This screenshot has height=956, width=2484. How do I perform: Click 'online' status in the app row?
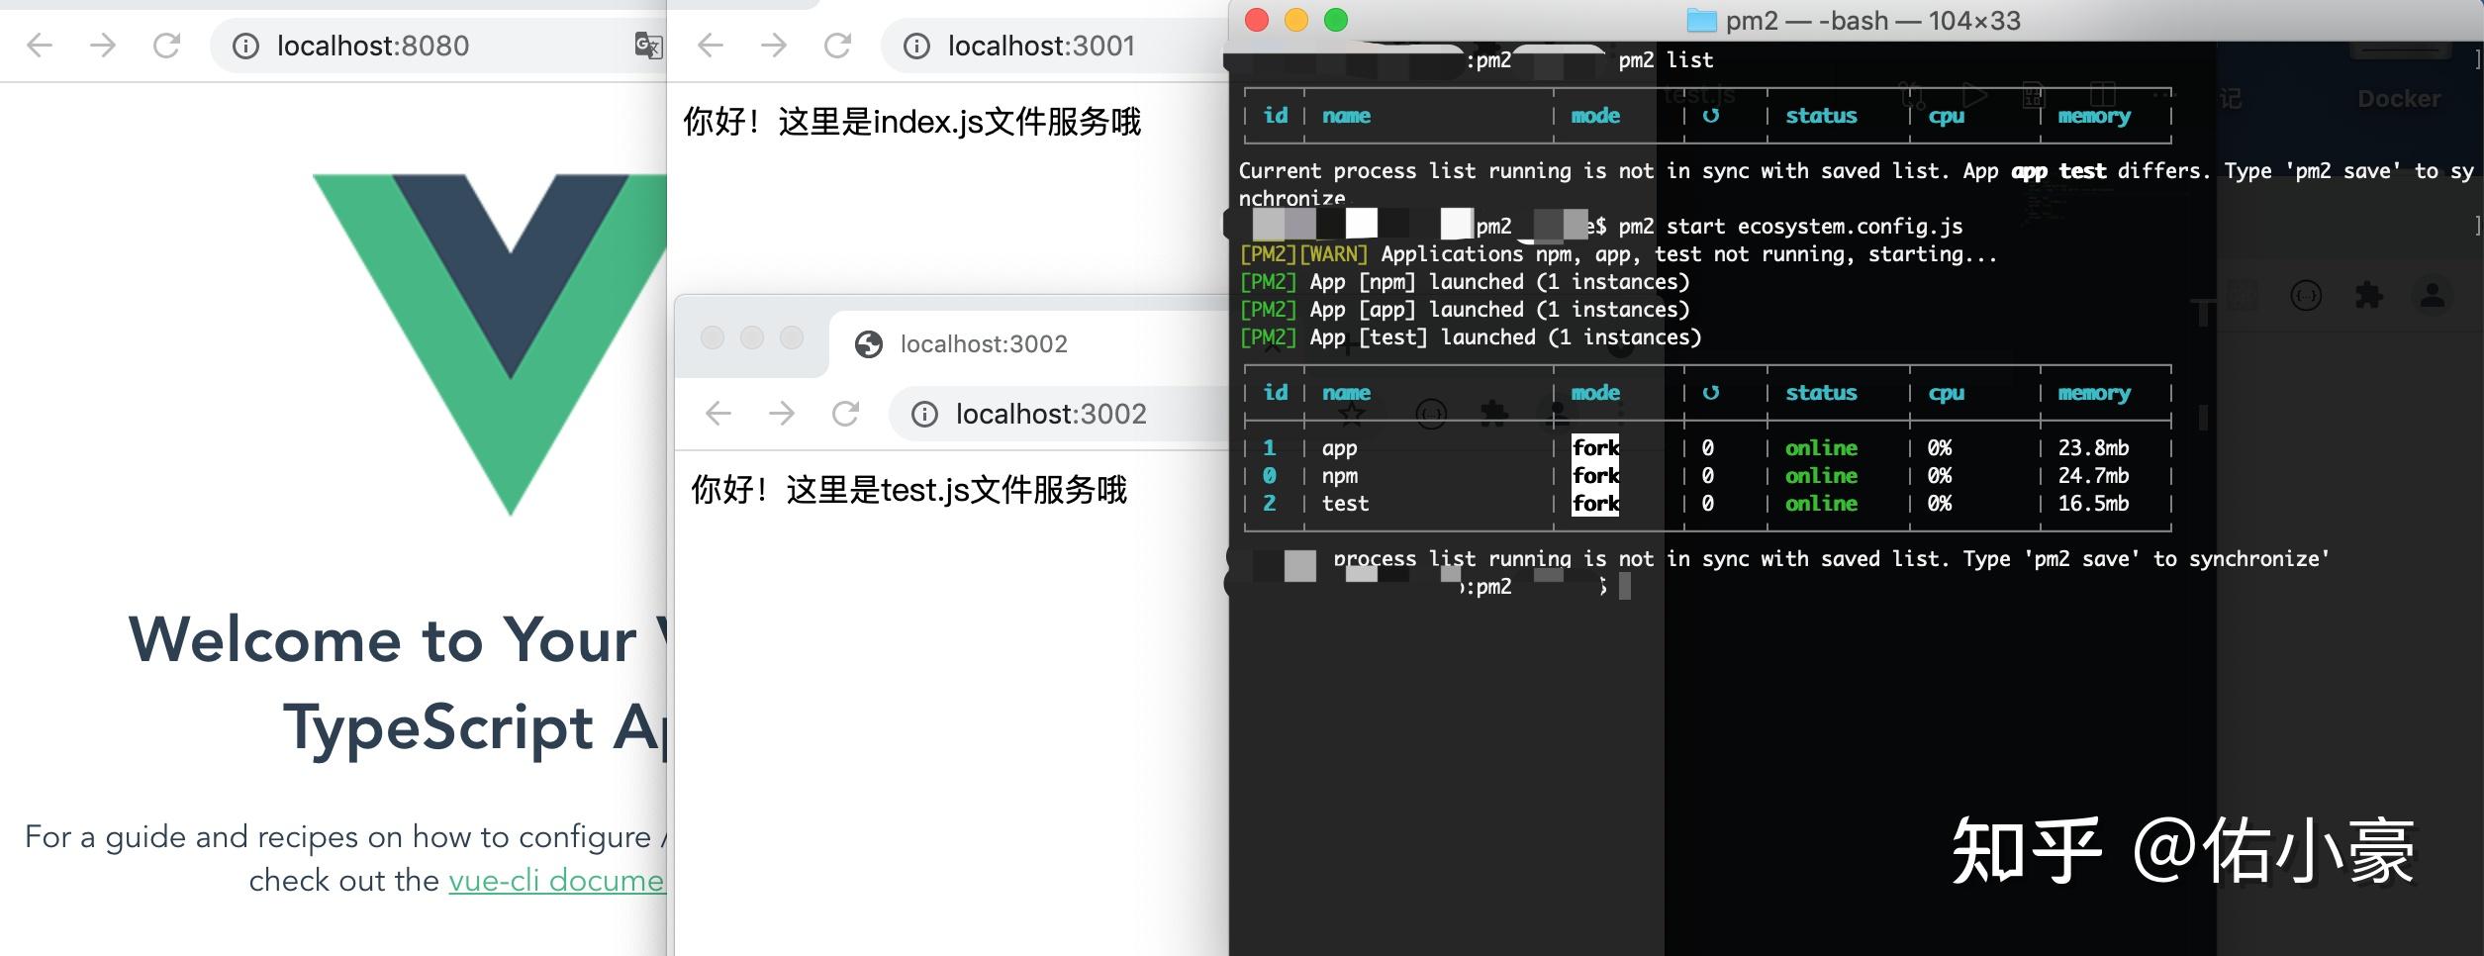[1821, 448]
